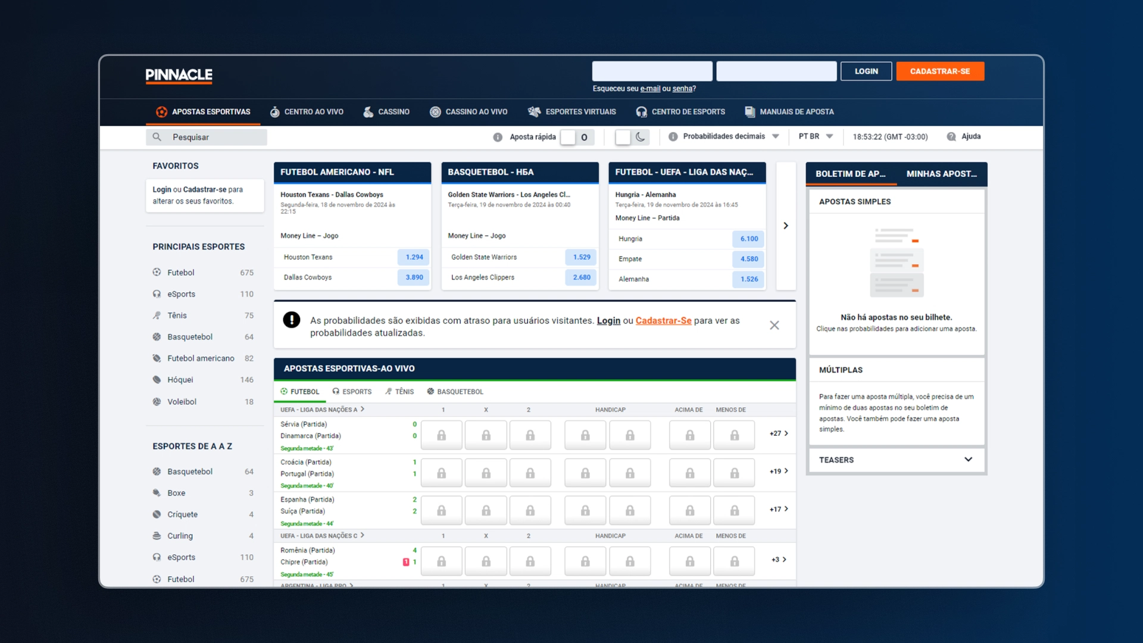Click the Críquete icon in sidebar

tap(157, 514)
